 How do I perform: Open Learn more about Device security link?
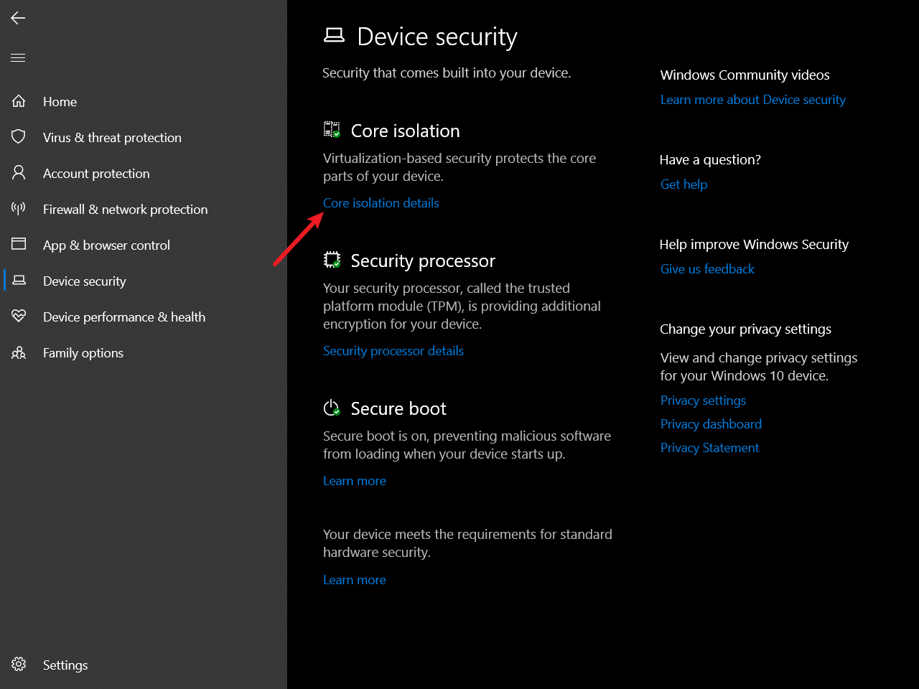tap(752, 100)
